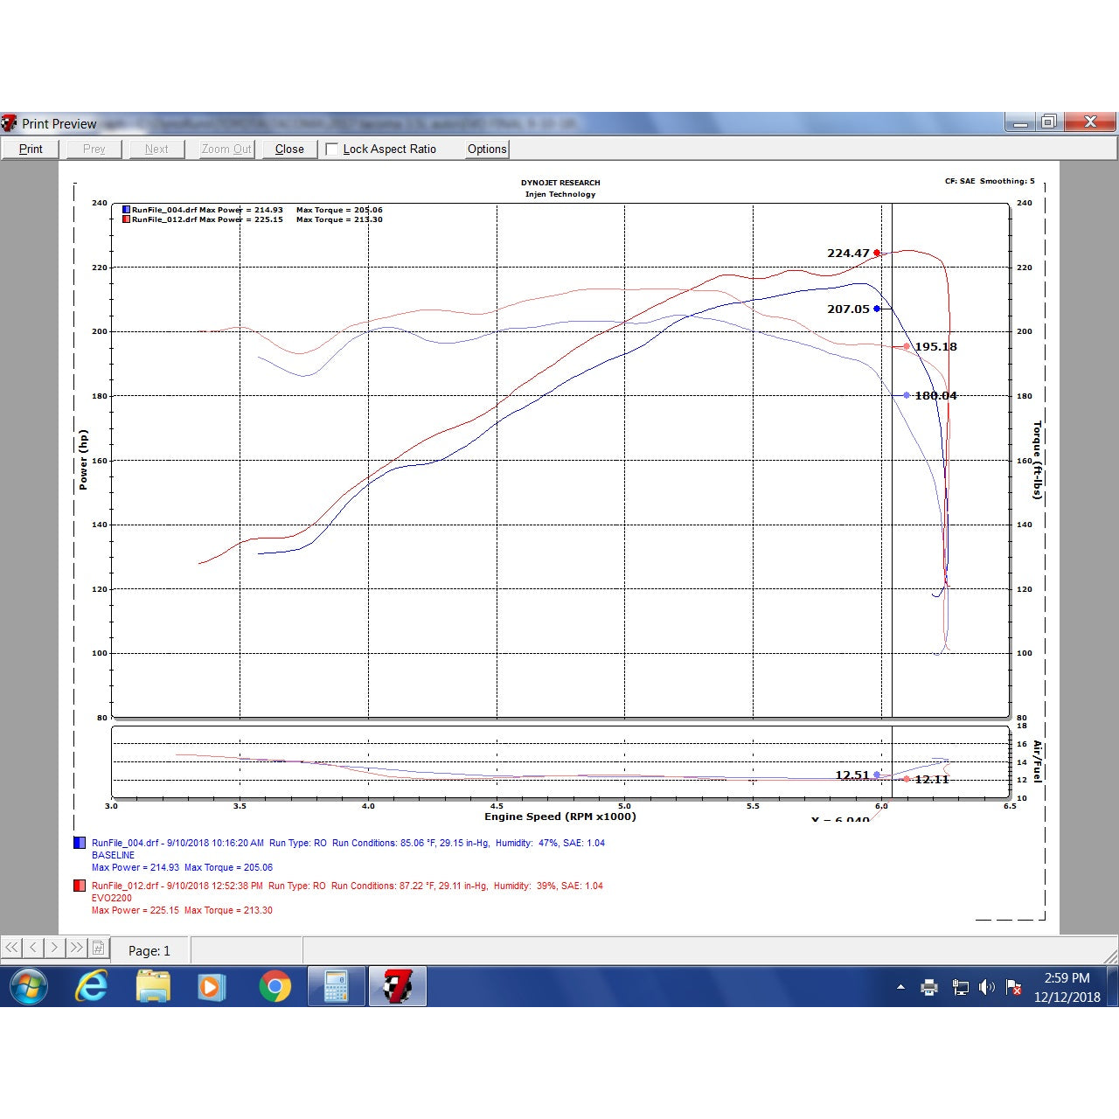Viewport: 1119px width, 1119px height.
Task: Click the go-to-page number icon
Action: (x=98, y=948)
